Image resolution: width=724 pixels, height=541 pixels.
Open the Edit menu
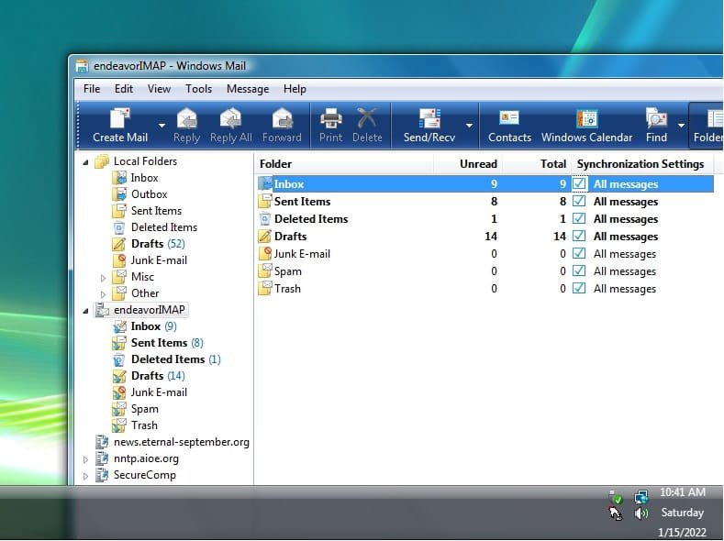[x=124, y=89]
